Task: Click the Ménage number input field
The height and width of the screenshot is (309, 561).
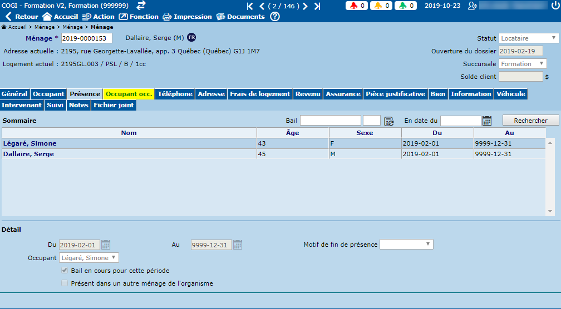Action: (x=86, y=38)
